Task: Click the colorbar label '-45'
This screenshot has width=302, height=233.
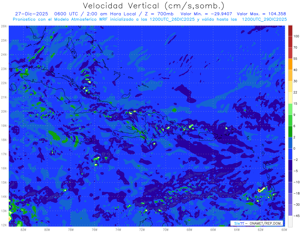Action: [296, 216]
